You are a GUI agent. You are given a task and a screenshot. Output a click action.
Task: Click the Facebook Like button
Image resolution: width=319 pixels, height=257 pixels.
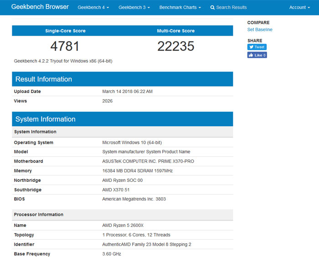257,55
